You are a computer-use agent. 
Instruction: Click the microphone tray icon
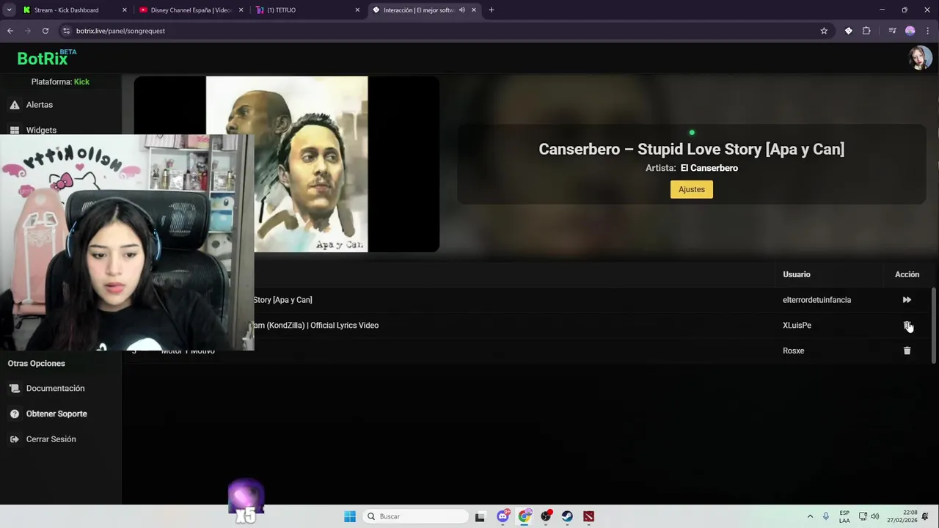click(x=826, y=516)
